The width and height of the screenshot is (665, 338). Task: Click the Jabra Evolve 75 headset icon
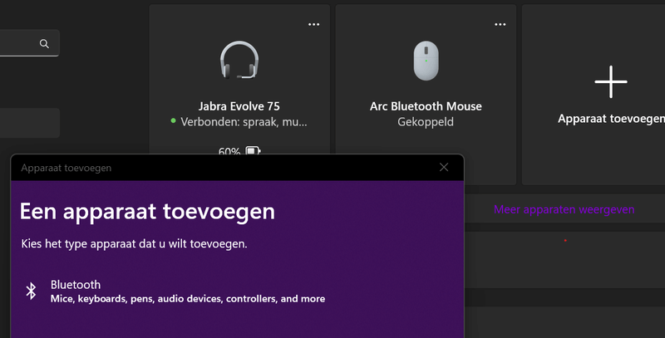pyautogui.click(x=239, y=60)
